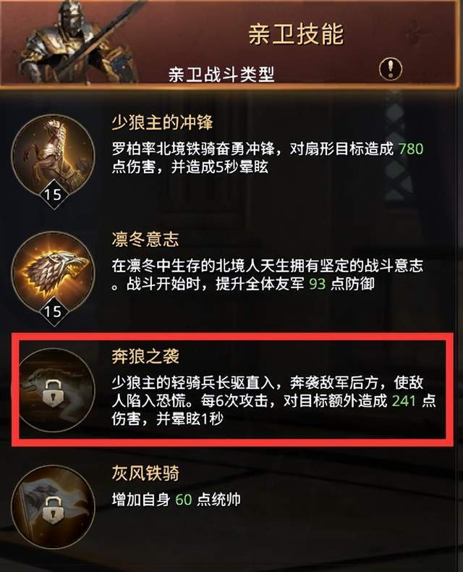Viewport: 463px width, 572px height.
Task: Tap the locked 奔狼之袭 skill icon
Action: point(56,391)
